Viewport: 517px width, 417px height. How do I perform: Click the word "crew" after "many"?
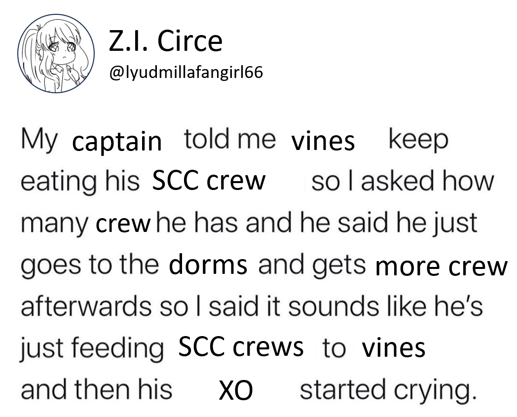coord(123,224)
